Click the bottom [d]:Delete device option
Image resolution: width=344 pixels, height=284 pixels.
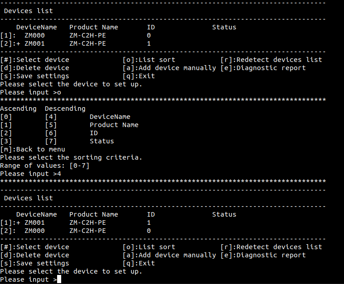point(34,255)
